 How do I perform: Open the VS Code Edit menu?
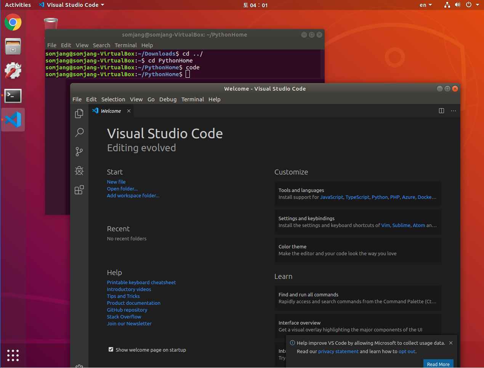tap(91, 99)
